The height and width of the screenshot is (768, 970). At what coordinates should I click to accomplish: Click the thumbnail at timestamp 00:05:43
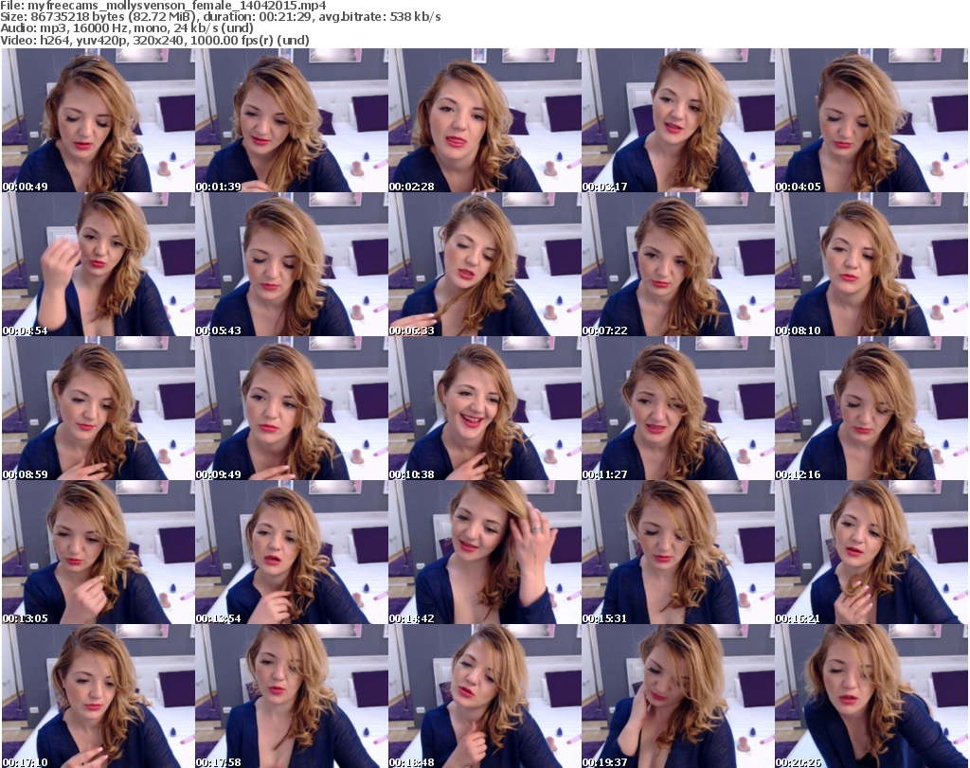292,264
